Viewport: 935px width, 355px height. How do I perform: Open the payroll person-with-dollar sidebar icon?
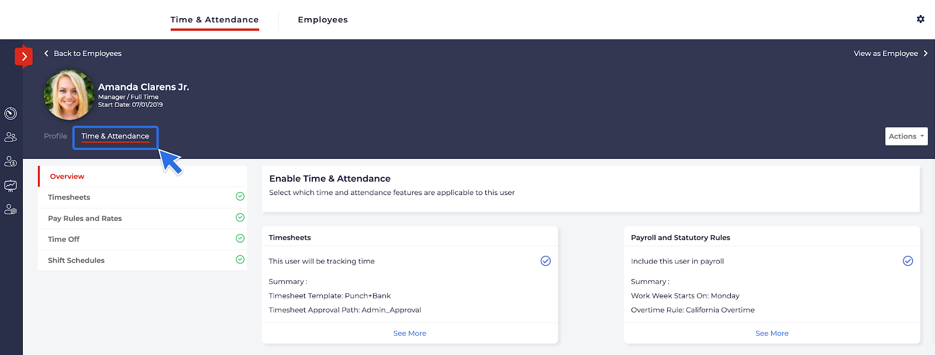[11, 161]
